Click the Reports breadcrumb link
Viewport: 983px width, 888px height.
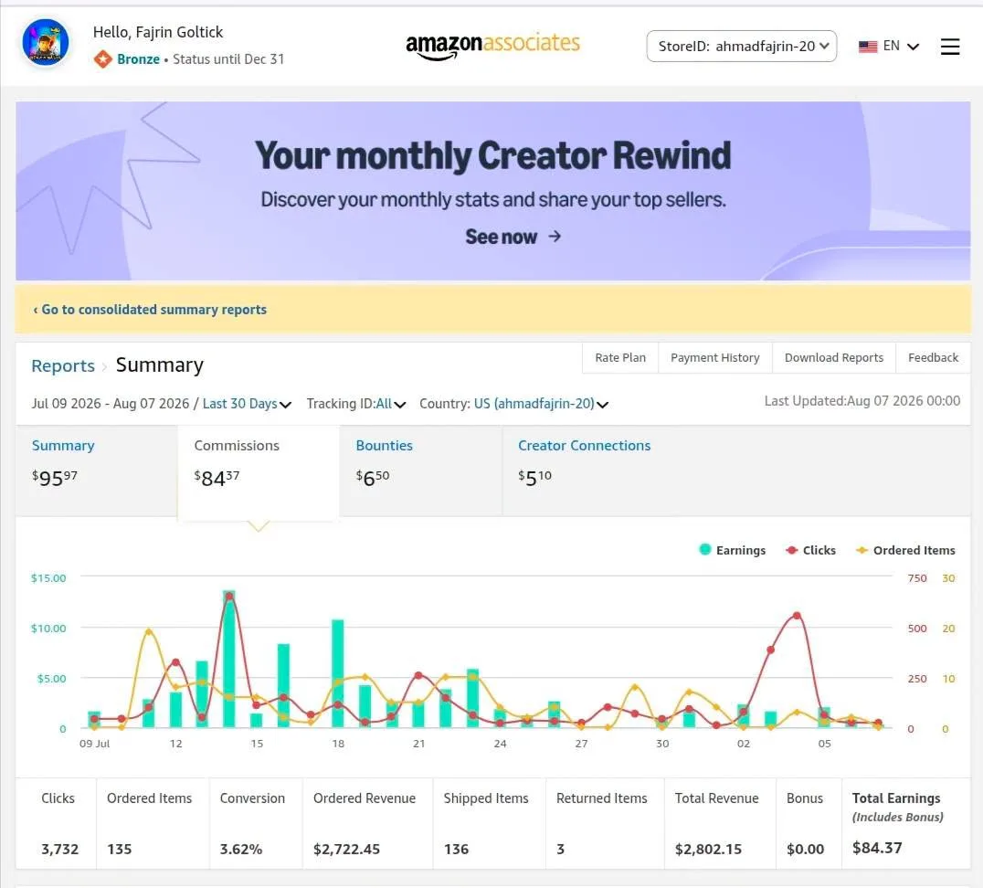tap(63, 365)
